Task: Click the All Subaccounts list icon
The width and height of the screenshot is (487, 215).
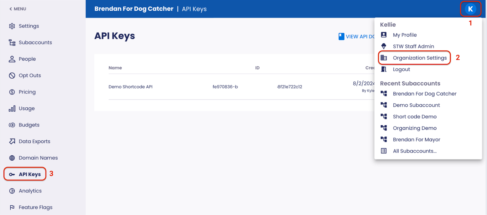Action: point(384,151)
